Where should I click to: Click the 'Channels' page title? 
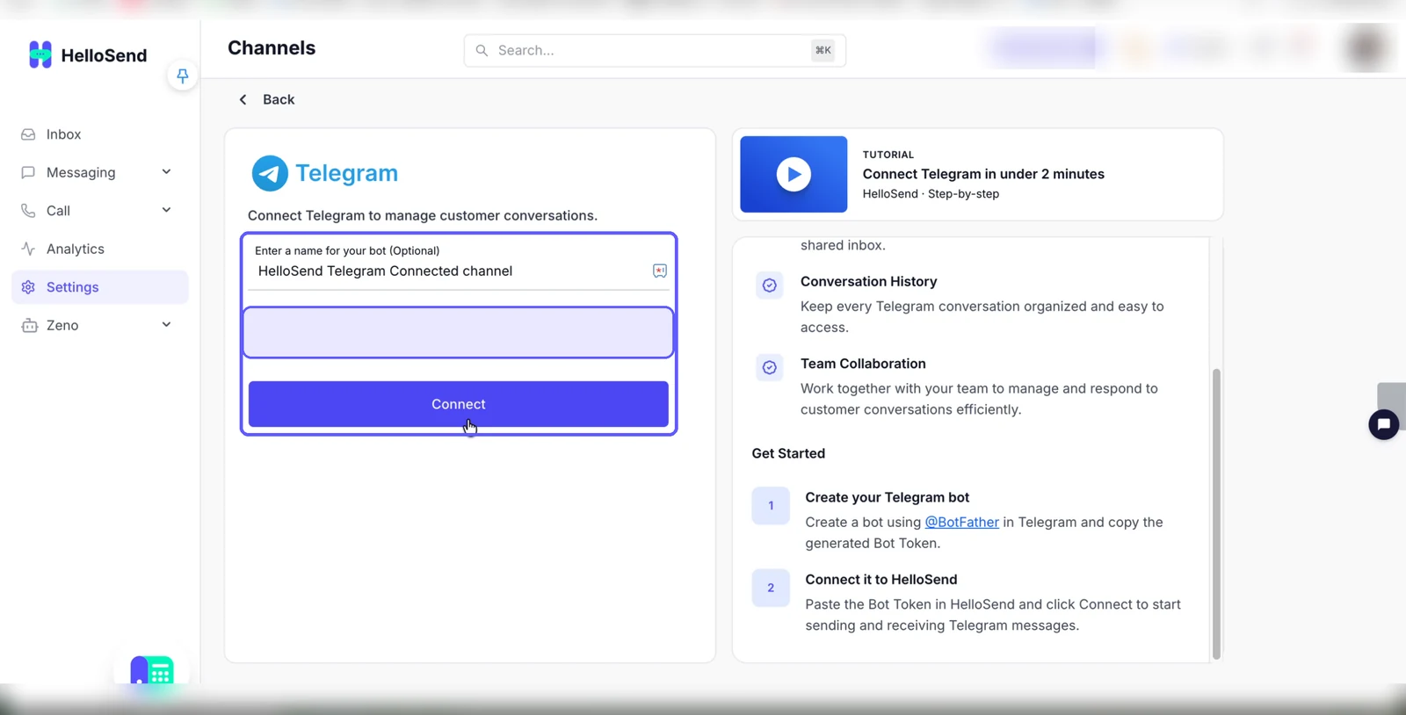[272, 48]
